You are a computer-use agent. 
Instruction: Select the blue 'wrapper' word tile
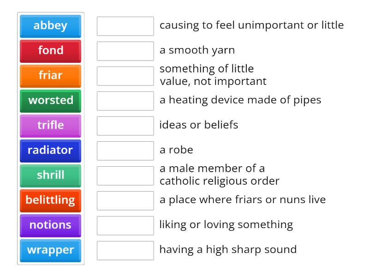coord(50,250)
